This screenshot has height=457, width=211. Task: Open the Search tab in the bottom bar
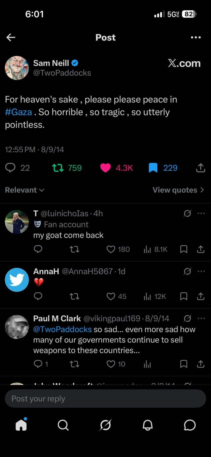point(63,425)
